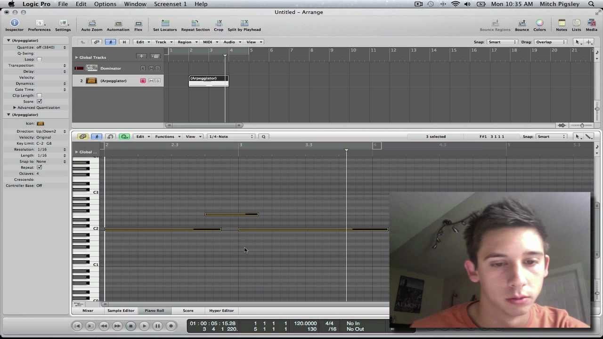Click the transport Stop button
This screenshot has width=603, height=339.
pyautogui.click(x=130, y=326)
